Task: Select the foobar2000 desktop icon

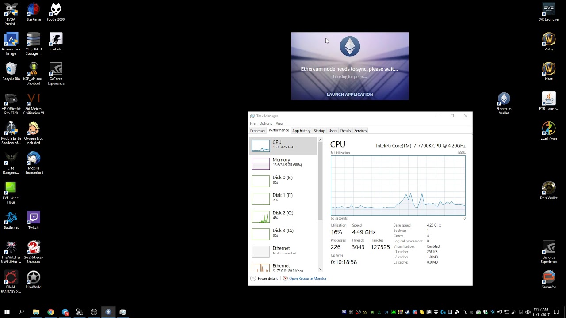Action: click(56, 12)
